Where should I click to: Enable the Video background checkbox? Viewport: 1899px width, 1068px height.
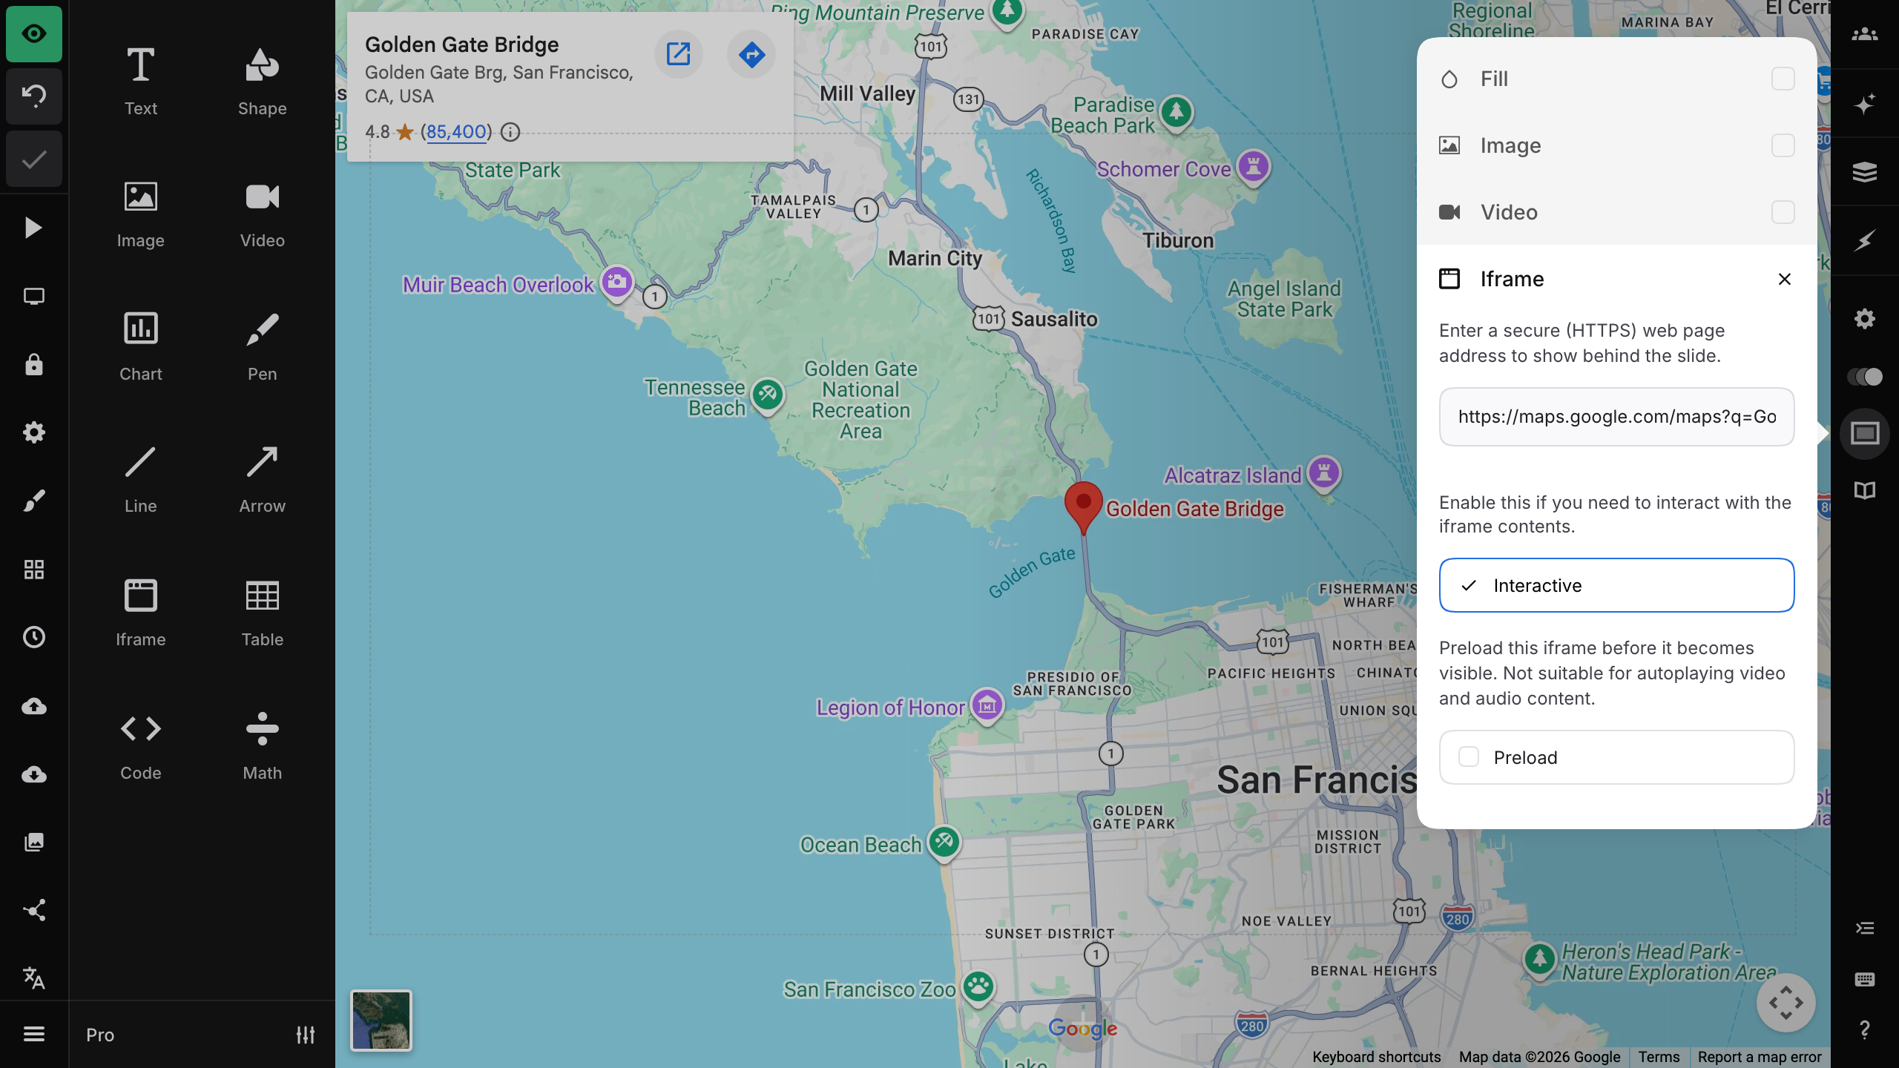point(1783,212)
